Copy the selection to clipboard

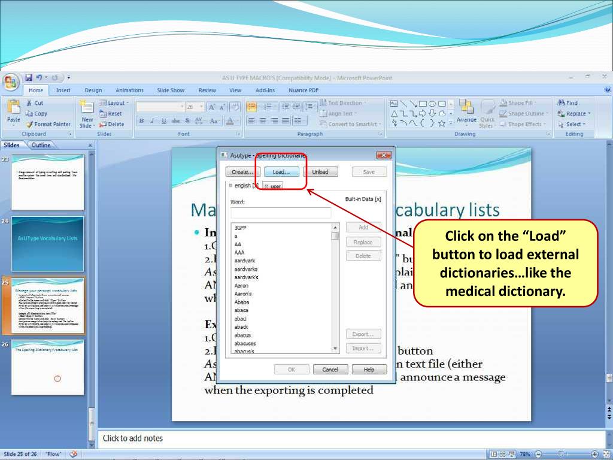point(37,113)
